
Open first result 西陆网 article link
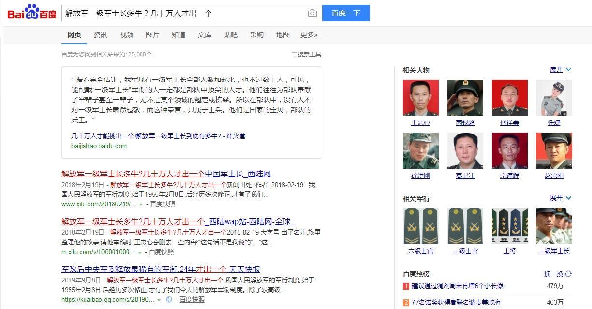pos(166,174)
